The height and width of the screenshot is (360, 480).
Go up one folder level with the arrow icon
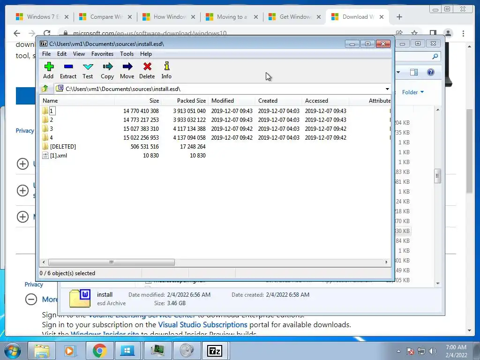point(45,89)
